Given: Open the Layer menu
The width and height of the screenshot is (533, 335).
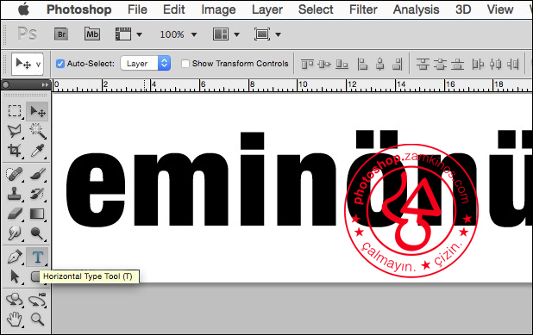Looking at the screenshot, I should click(x=267, y=9).
